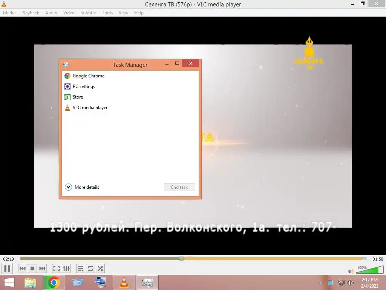The width and height of the screenshot is (386, 290).
Task: Click the End task button
Action: point(179,187)
